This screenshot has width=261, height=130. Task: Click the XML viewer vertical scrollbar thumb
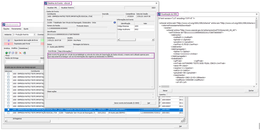click(256, 24)
